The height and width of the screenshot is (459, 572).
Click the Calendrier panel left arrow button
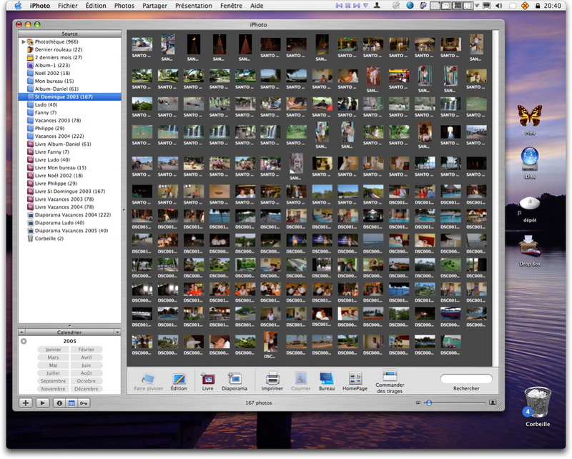pos(21,332)
